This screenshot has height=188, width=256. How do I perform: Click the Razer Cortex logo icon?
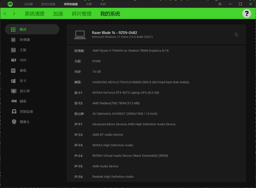[x=10, y=4]
